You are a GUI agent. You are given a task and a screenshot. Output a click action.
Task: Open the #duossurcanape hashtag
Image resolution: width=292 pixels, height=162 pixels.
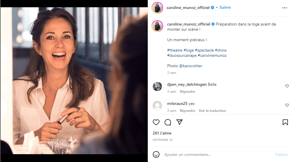coord(182,55)
